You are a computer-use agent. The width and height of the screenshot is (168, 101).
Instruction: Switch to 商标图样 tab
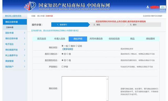pos(150,39)
